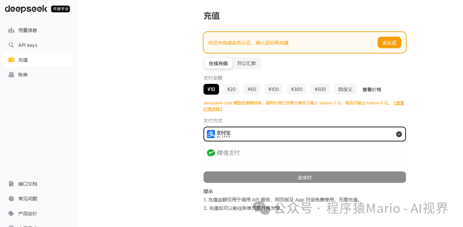
Task: Switch to 在线充值 tab
Action: (218, 63)
